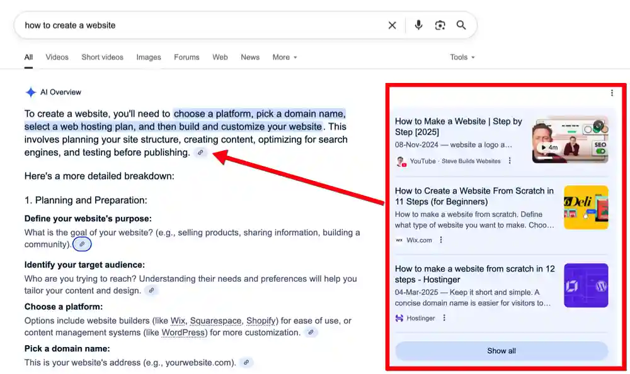
Task: Click 'Define your website's purpose:' heading
Action: coord(88,219)
